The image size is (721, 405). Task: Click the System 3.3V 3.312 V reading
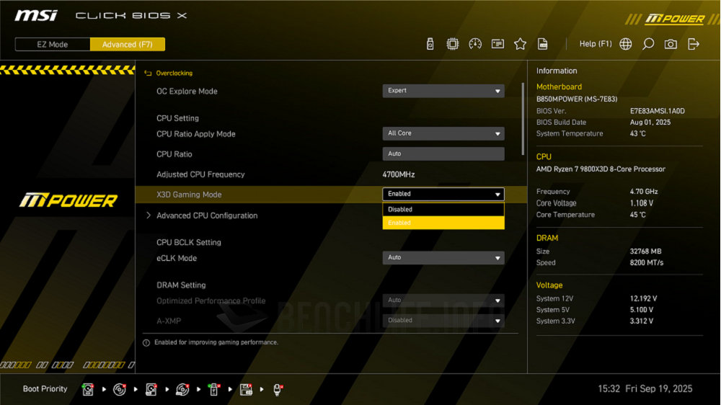642,321
